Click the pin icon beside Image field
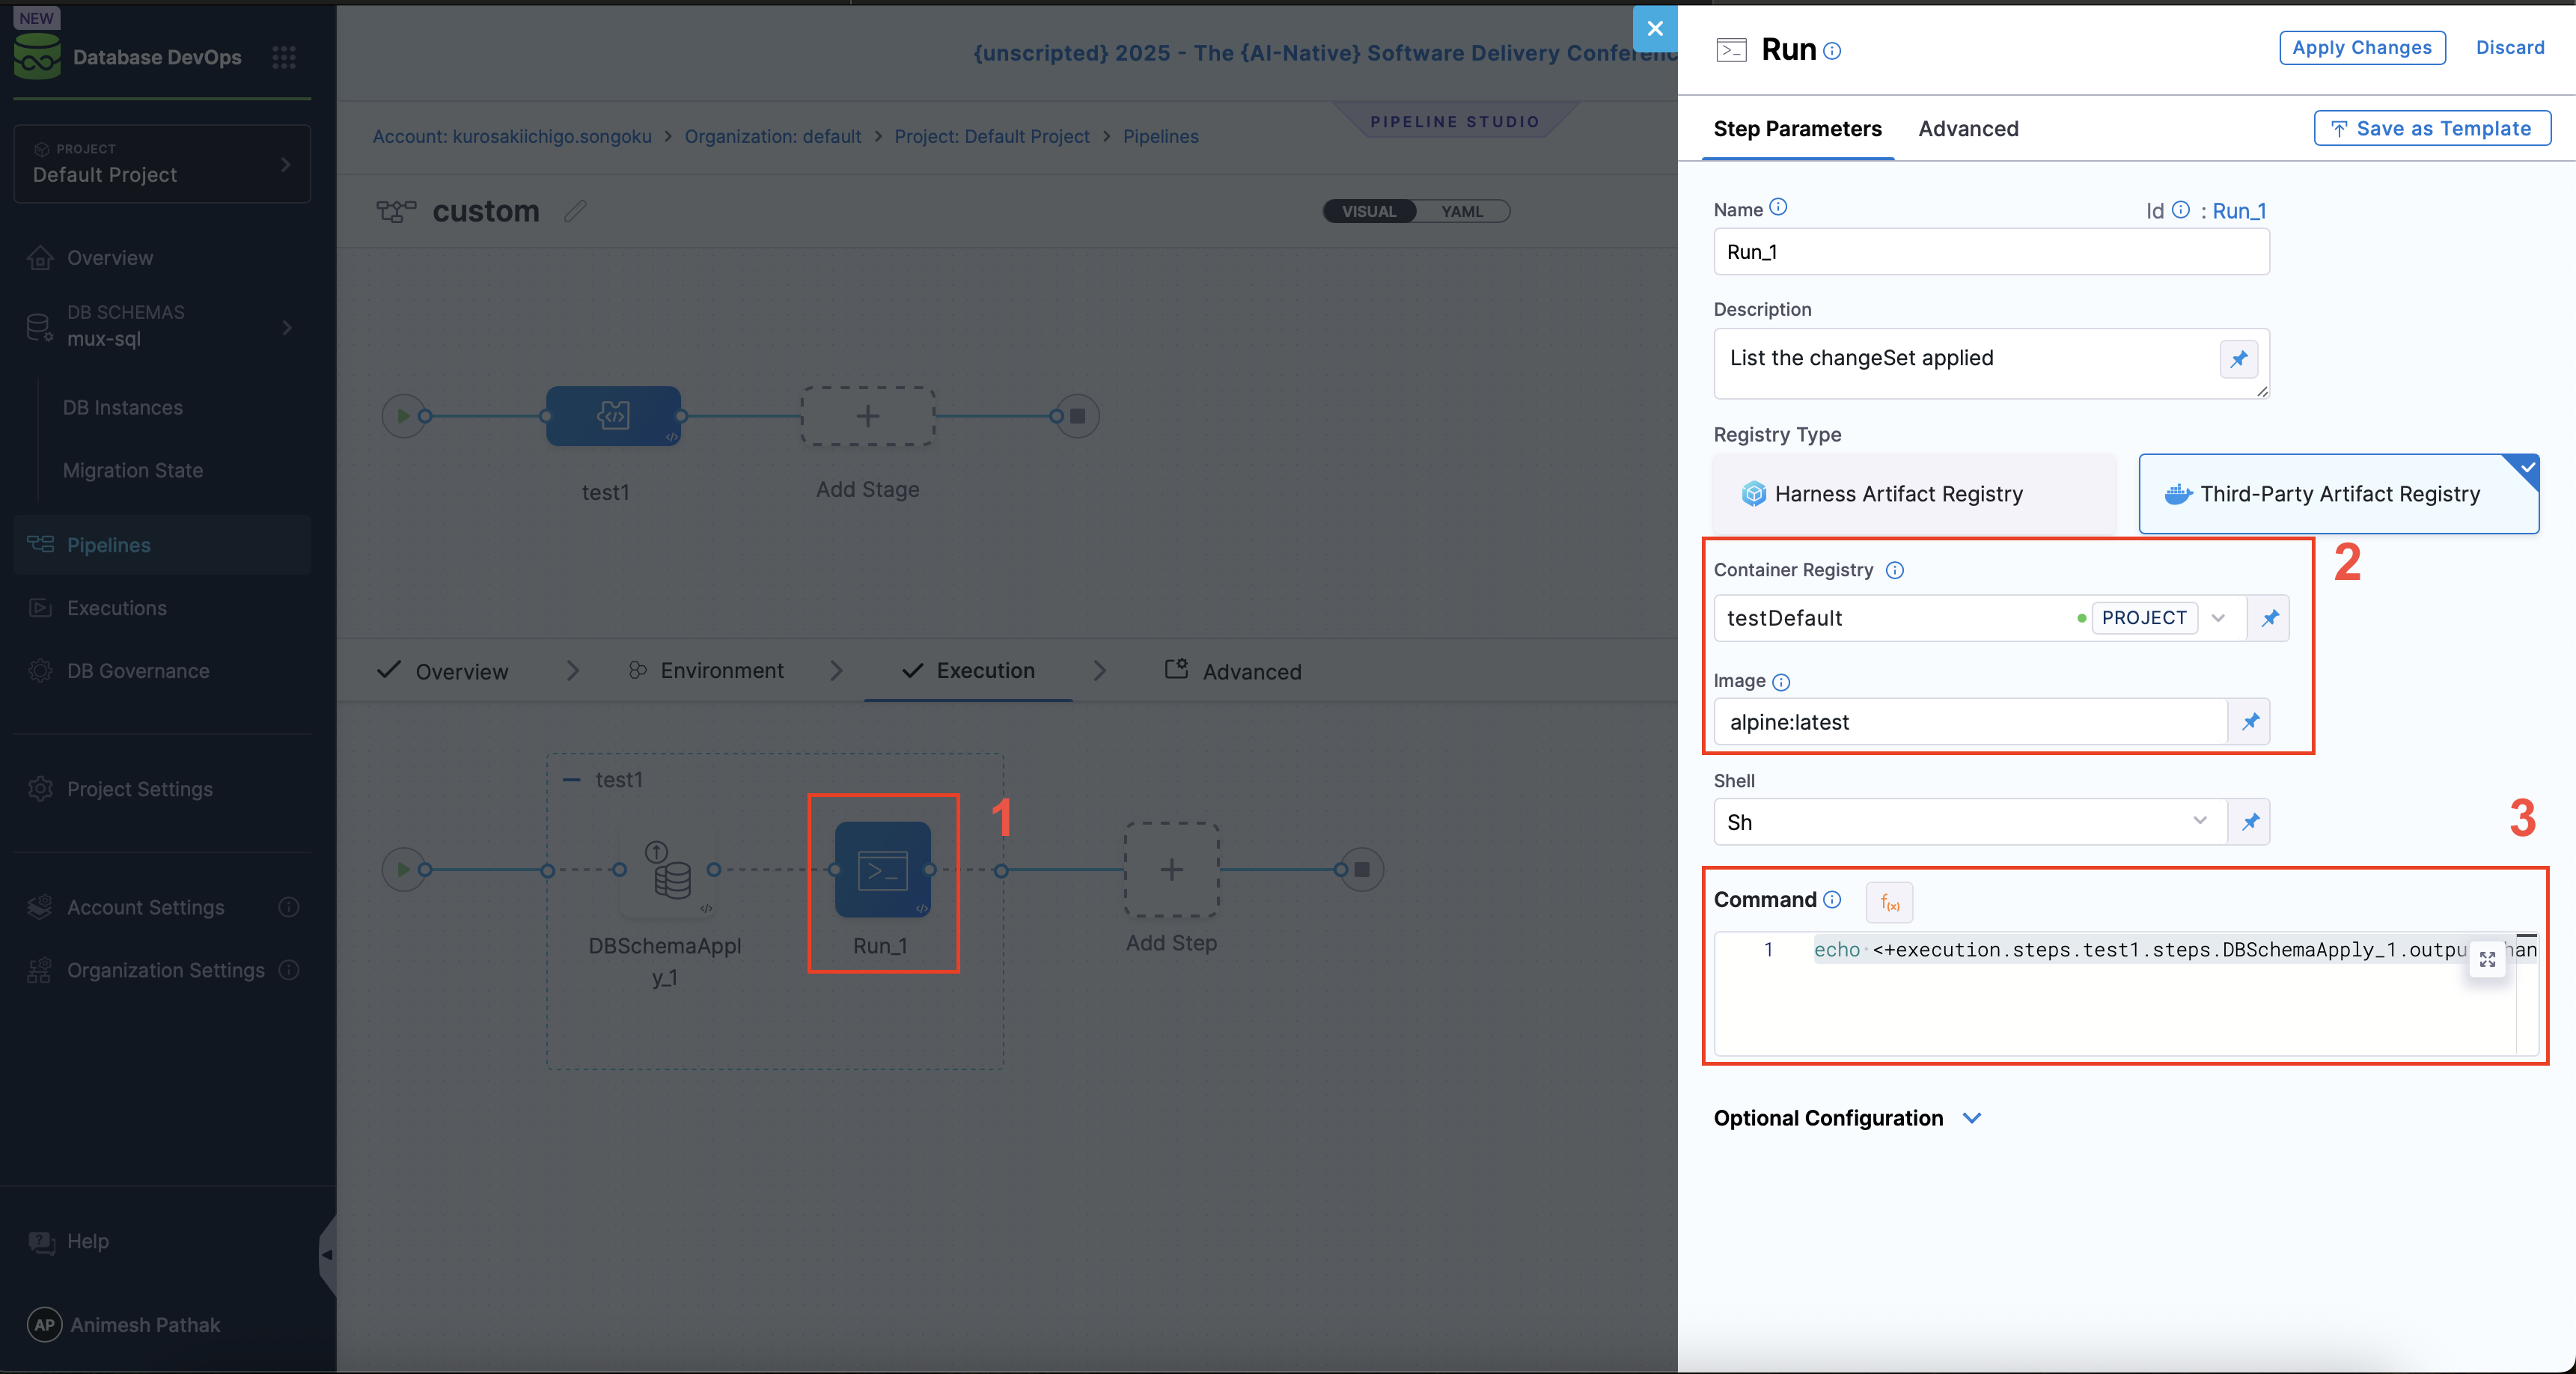The width and height of the screenshot is (2576, 1374). 2250,721
